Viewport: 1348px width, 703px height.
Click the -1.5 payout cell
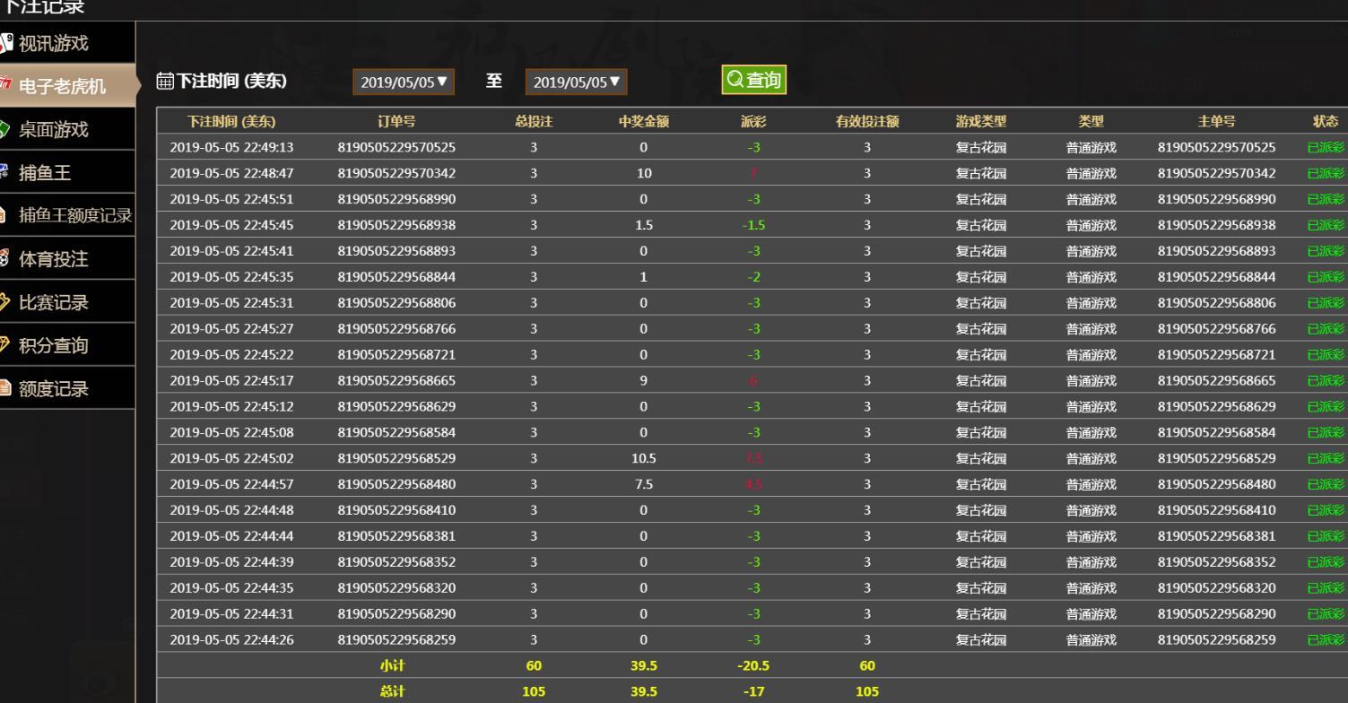click(x=753, y=225)
